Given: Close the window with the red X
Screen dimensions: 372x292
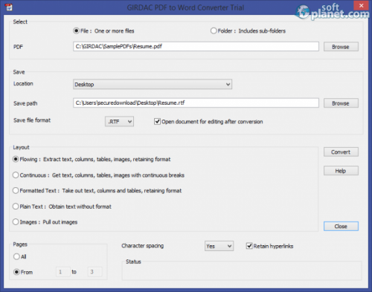Looking at the screenshot, I should coord(361,5).
